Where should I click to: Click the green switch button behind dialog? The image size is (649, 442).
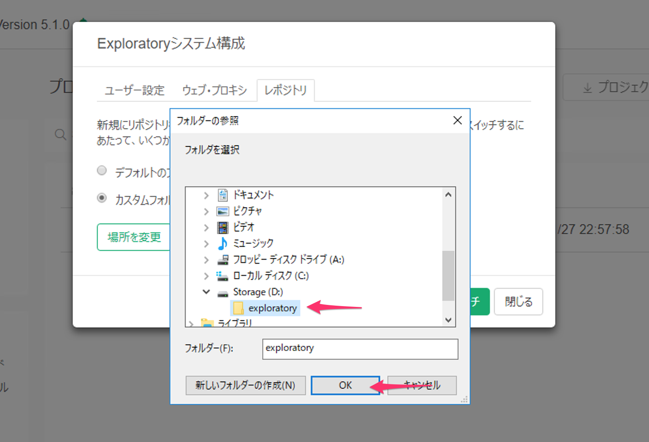tap(480, 302)
